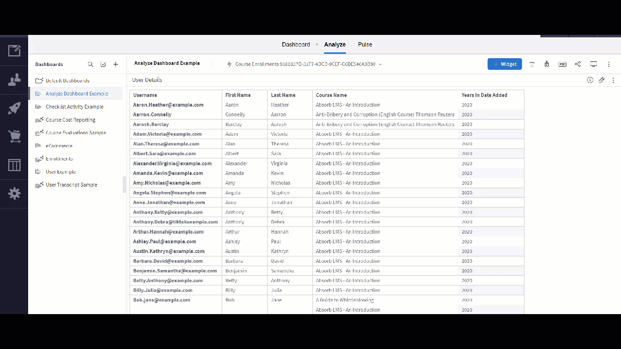Add a new dashboard with plus icon
Image resolution: width=621 pixels, height=349 pixels.
tap(115, 64)
